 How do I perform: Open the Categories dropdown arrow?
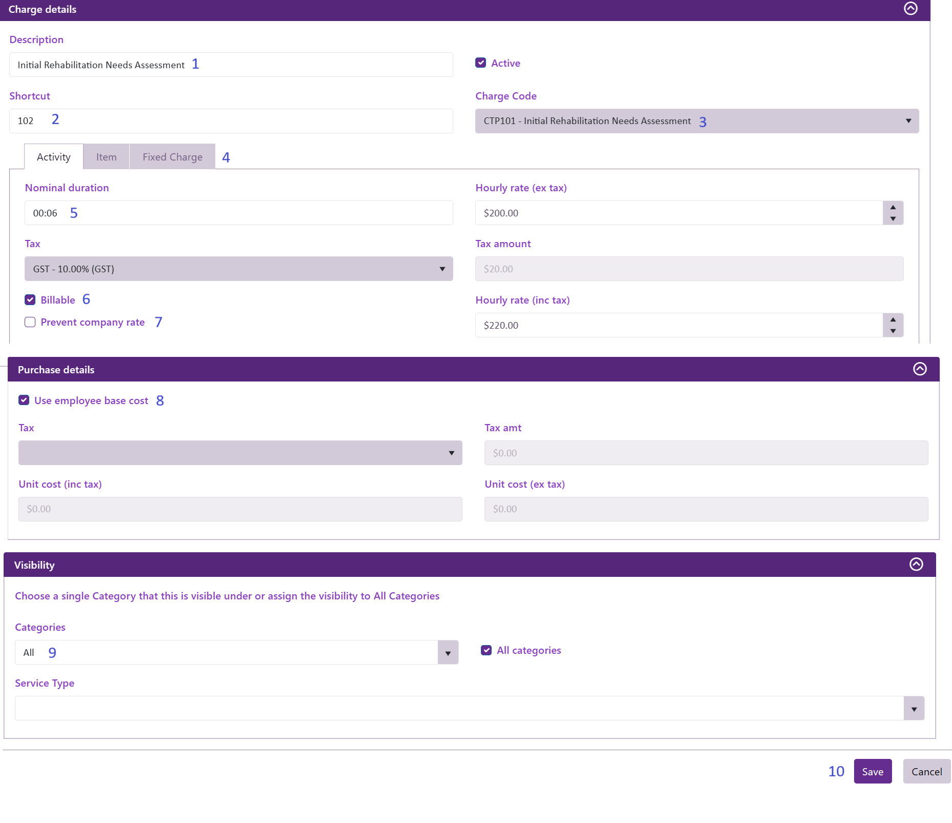click(448, 653)
